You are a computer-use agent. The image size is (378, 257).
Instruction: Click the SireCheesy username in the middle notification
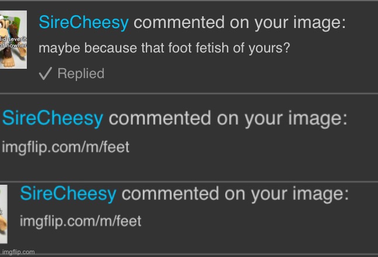(x=53, y=118)
